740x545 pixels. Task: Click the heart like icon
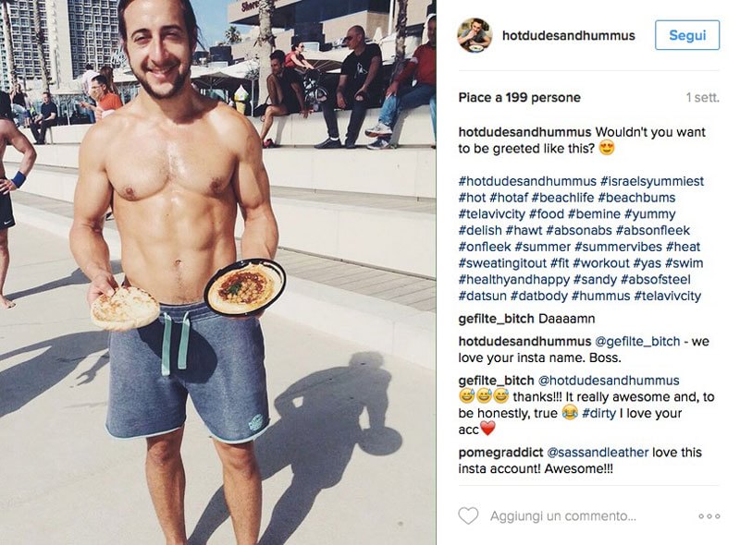click(468, 515)
